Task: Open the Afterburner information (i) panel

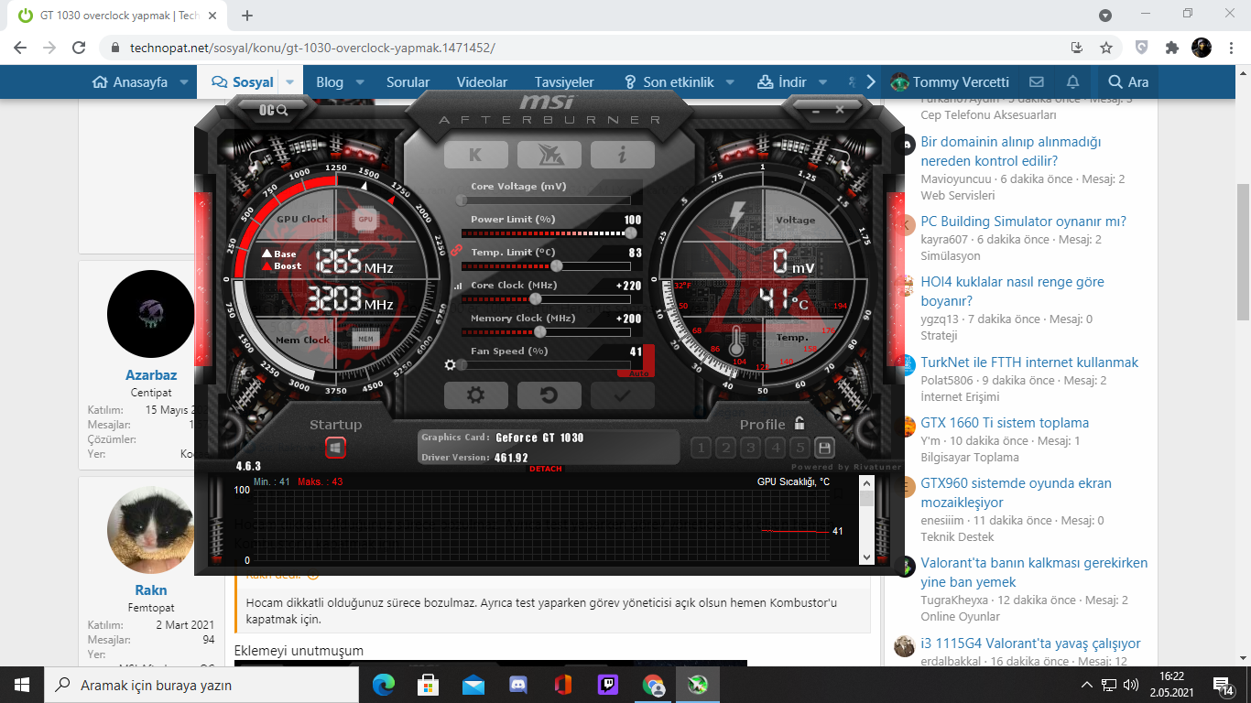Action: pyautogui.click(x=623, y=155)
